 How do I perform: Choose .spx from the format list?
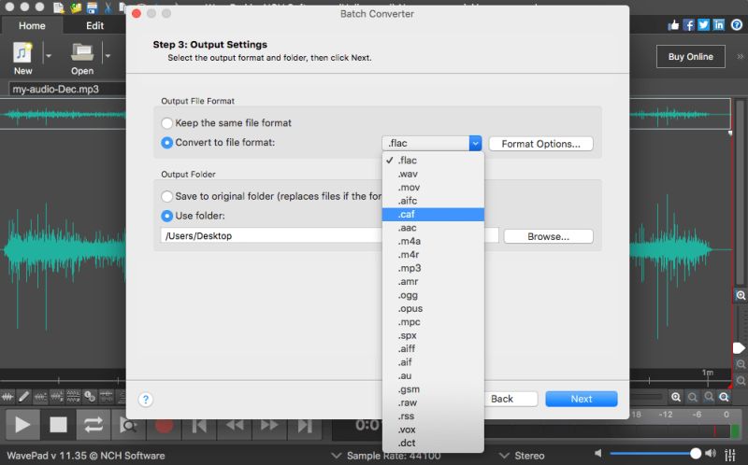[x=433, y=335]
